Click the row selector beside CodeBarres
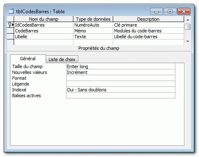 10,31
